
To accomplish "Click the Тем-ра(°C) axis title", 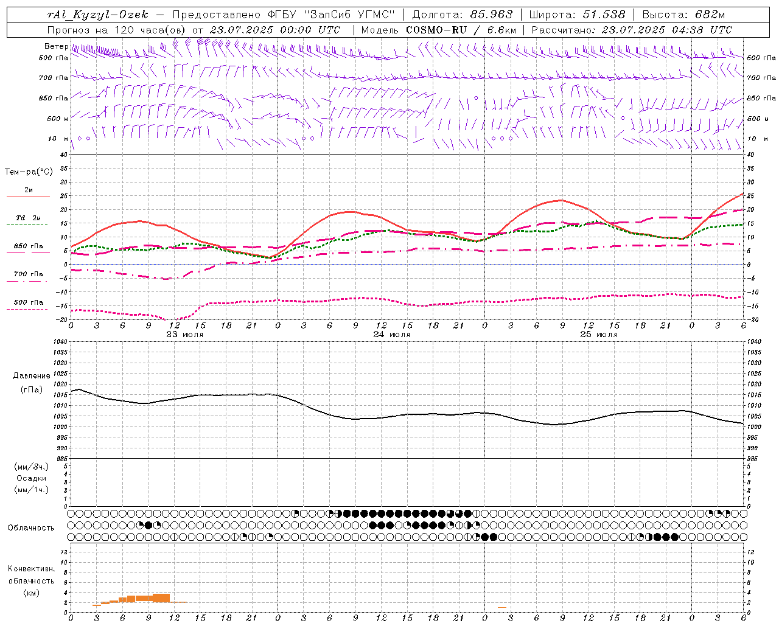I will (x=29, y=172).
